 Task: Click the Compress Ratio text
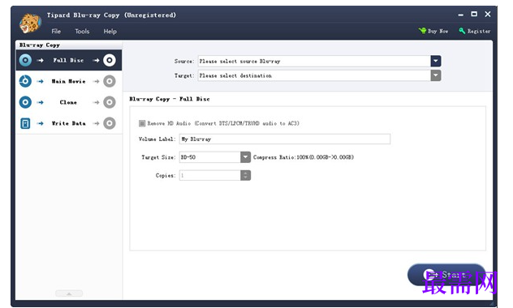[304, 157]
